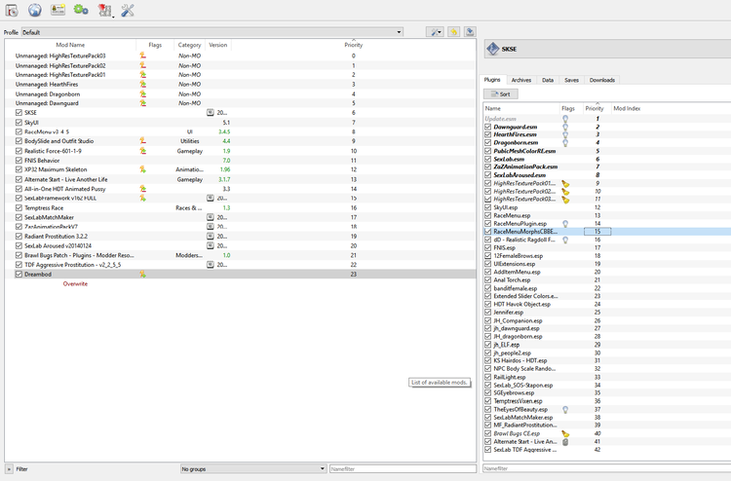731x481 pixels.
Task: Select the Overwrite entry
Action: (x=75, y=283)
